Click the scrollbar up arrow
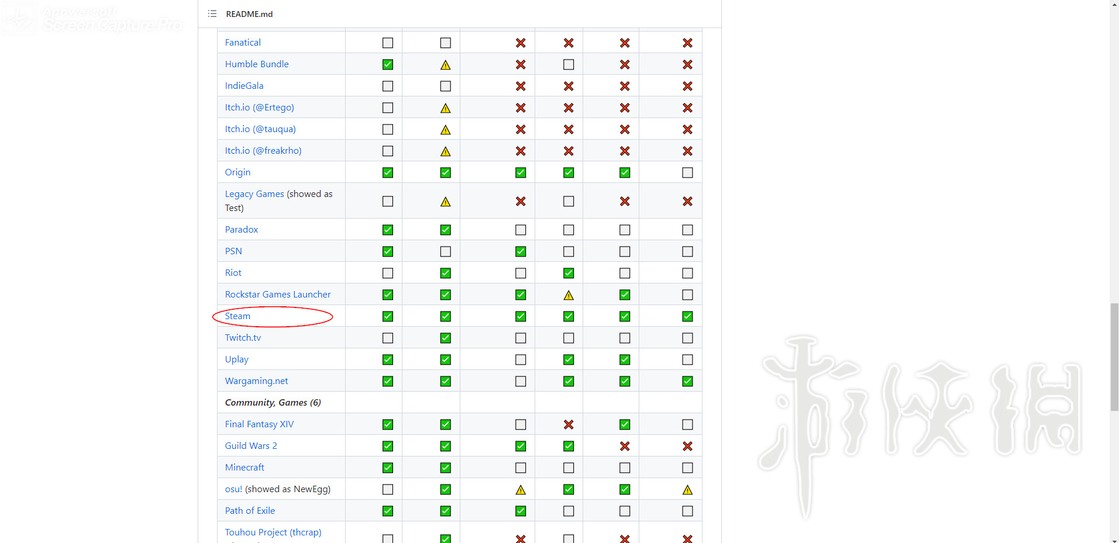This screenshot has width=1119, height=543. pos(1114,4)
